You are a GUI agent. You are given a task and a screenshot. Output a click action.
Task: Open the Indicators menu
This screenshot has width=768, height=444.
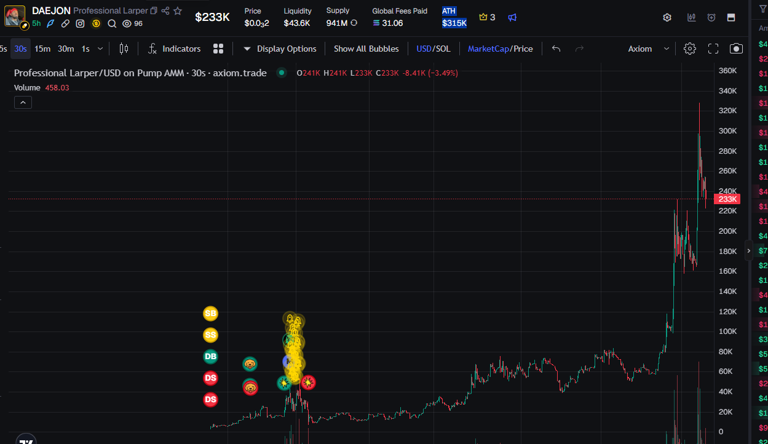175,49
